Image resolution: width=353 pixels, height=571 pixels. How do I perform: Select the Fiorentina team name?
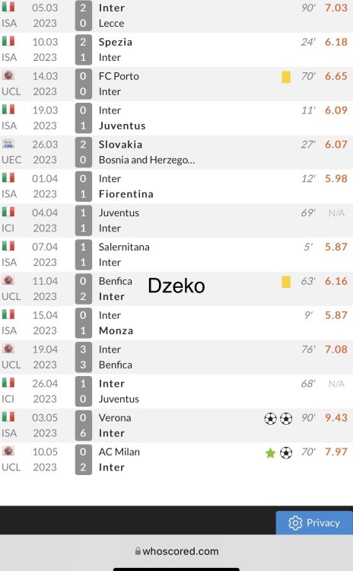tap(126, 193)
